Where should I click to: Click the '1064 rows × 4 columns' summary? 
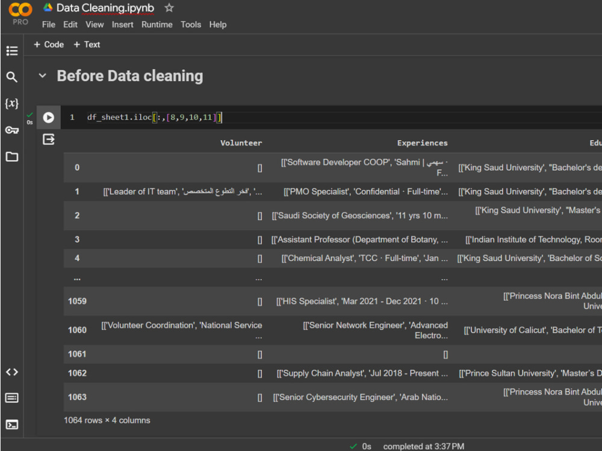click(x=107, y=420)
